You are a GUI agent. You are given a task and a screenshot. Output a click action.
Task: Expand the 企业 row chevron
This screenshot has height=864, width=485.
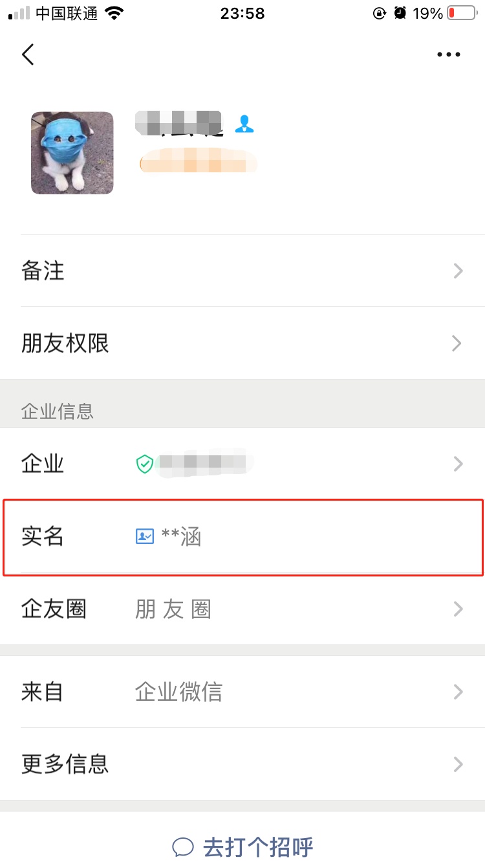[x=458, y=464]
